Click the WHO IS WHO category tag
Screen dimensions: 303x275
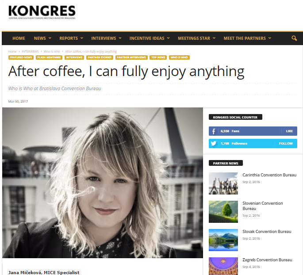[179, 57]
